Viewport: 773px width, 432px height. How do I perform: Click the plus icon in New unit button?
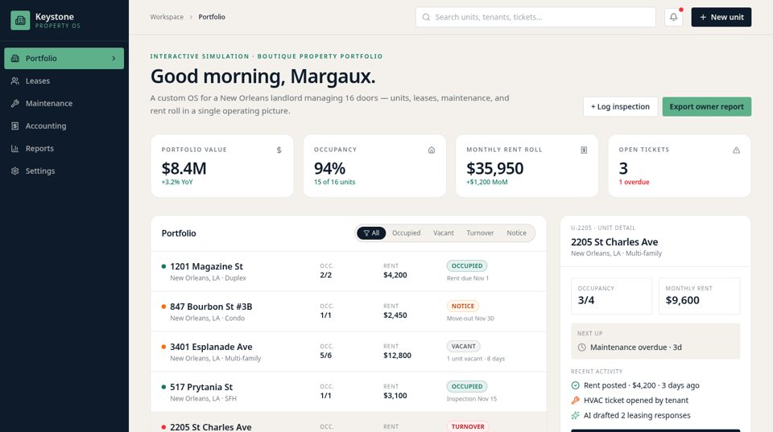tap(703, 17)
